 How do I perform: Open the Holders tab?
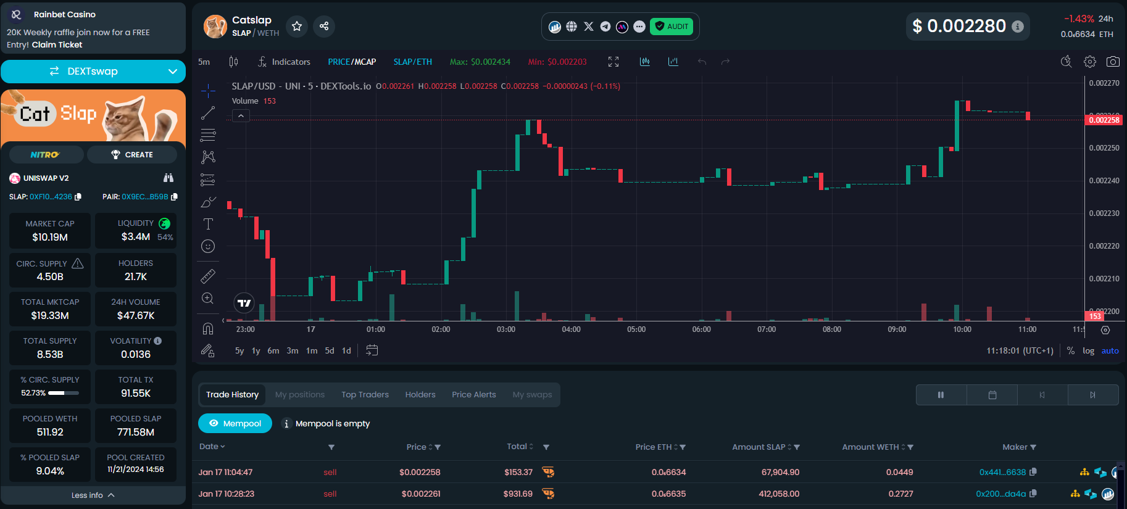point(420,394)
